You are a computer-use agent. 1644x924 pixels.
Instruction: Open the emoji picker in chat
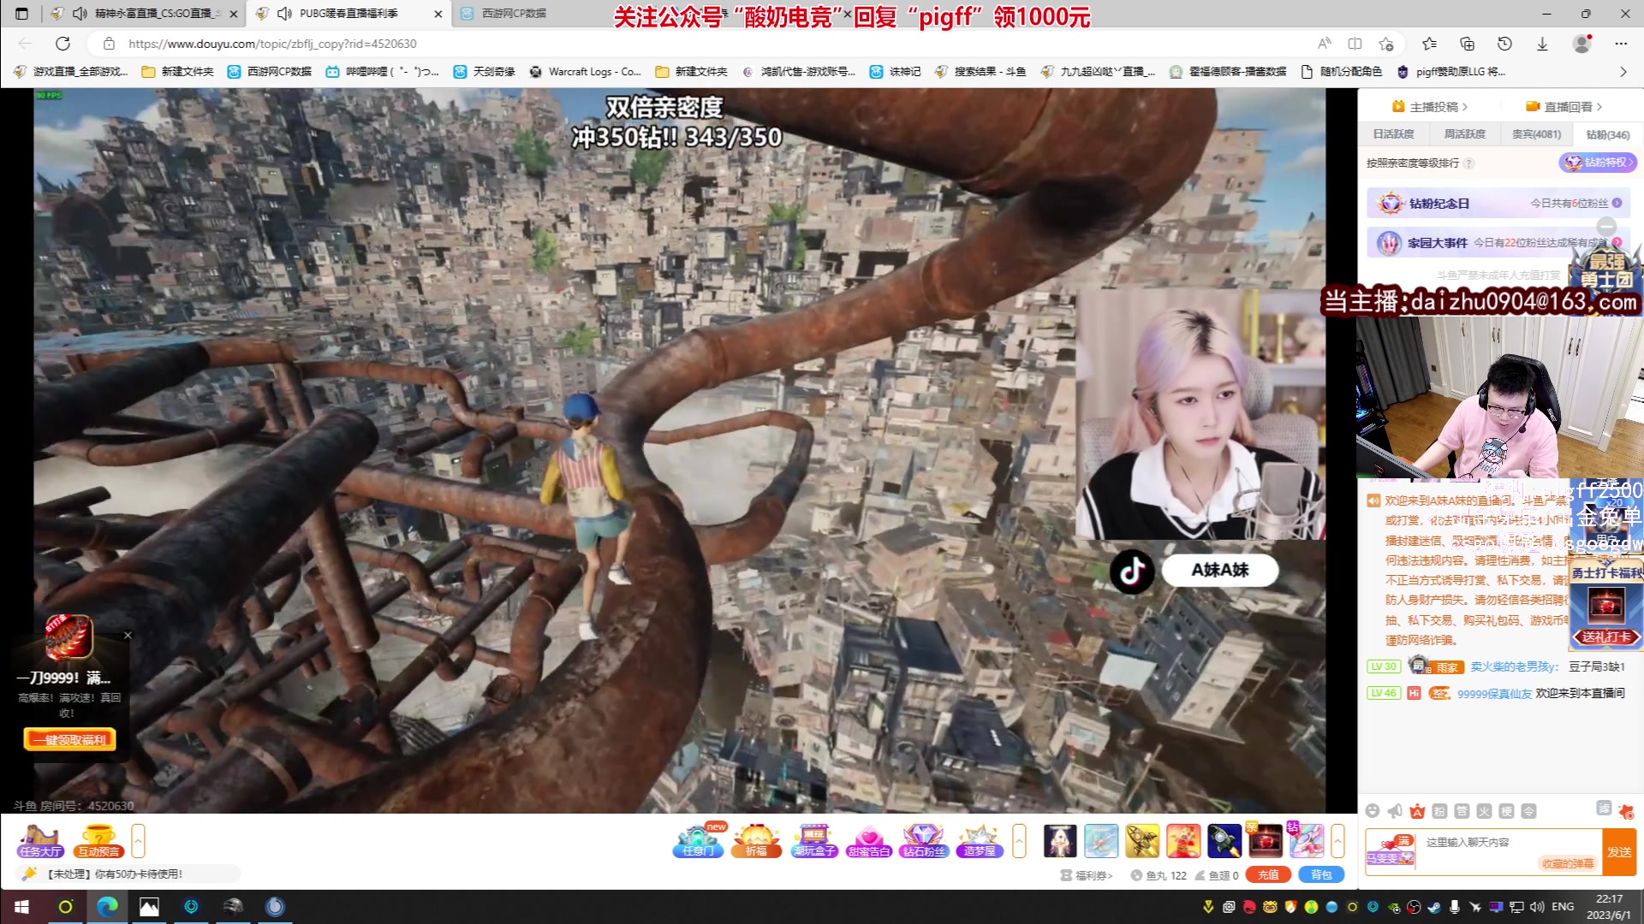pos(1373,811)
